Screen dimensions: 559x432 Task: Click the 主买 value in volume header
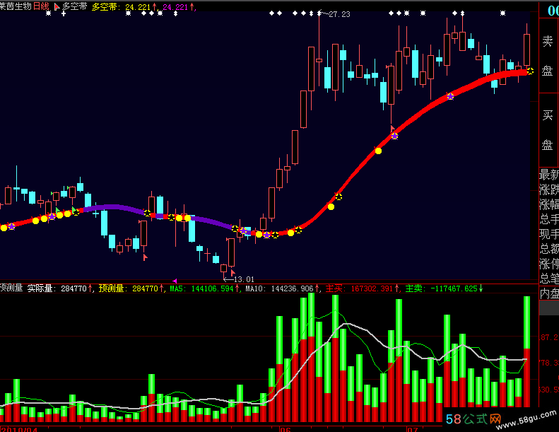pyautogui.click(x=372, y=288)
